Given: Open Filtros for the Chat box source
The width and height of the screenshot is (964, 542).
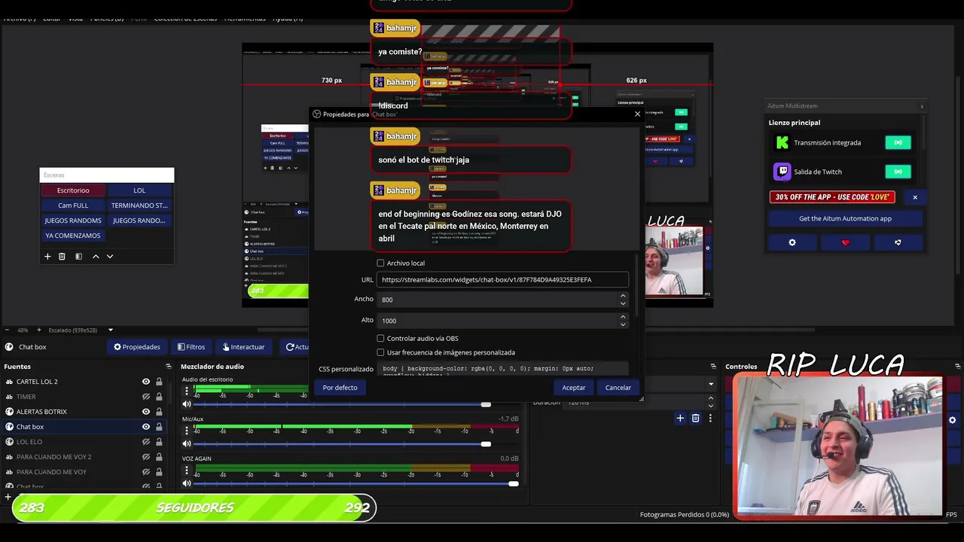Looking at the screenshot, I should point(191,347).
